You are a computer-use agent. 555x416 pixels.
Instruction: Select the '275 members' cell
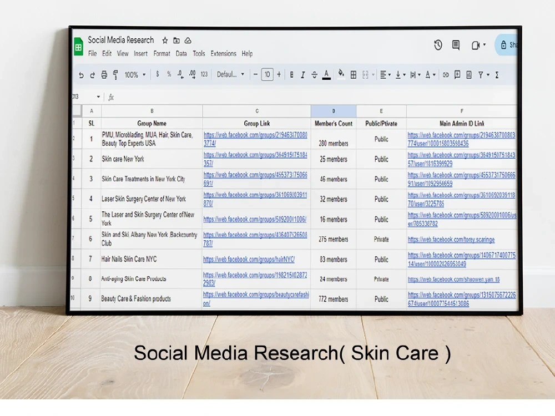(x=334, y=239)
